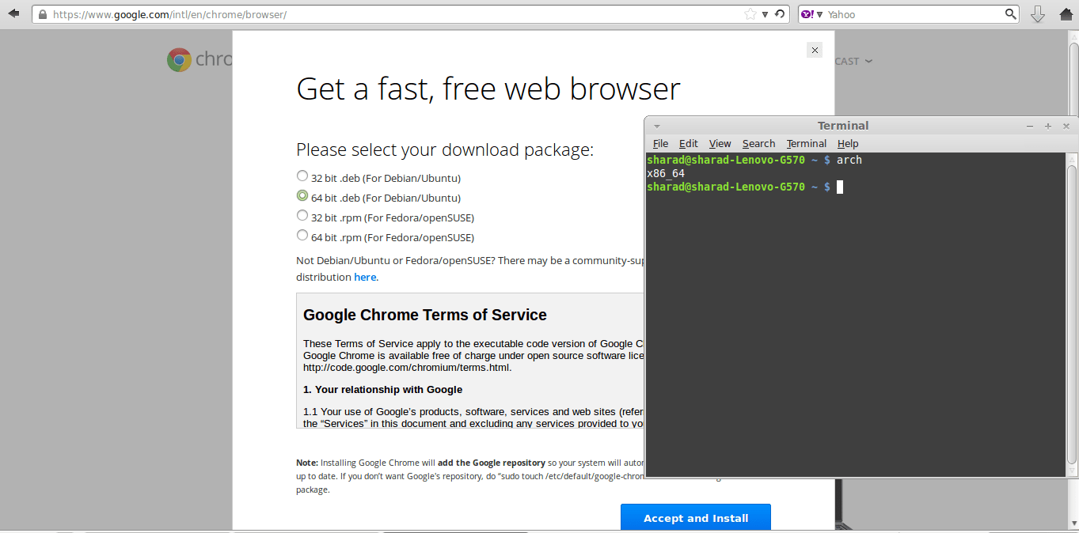The image size is (1079, 533).
Task: Go back with the browser back arrow
Action: tap(13, 13)
